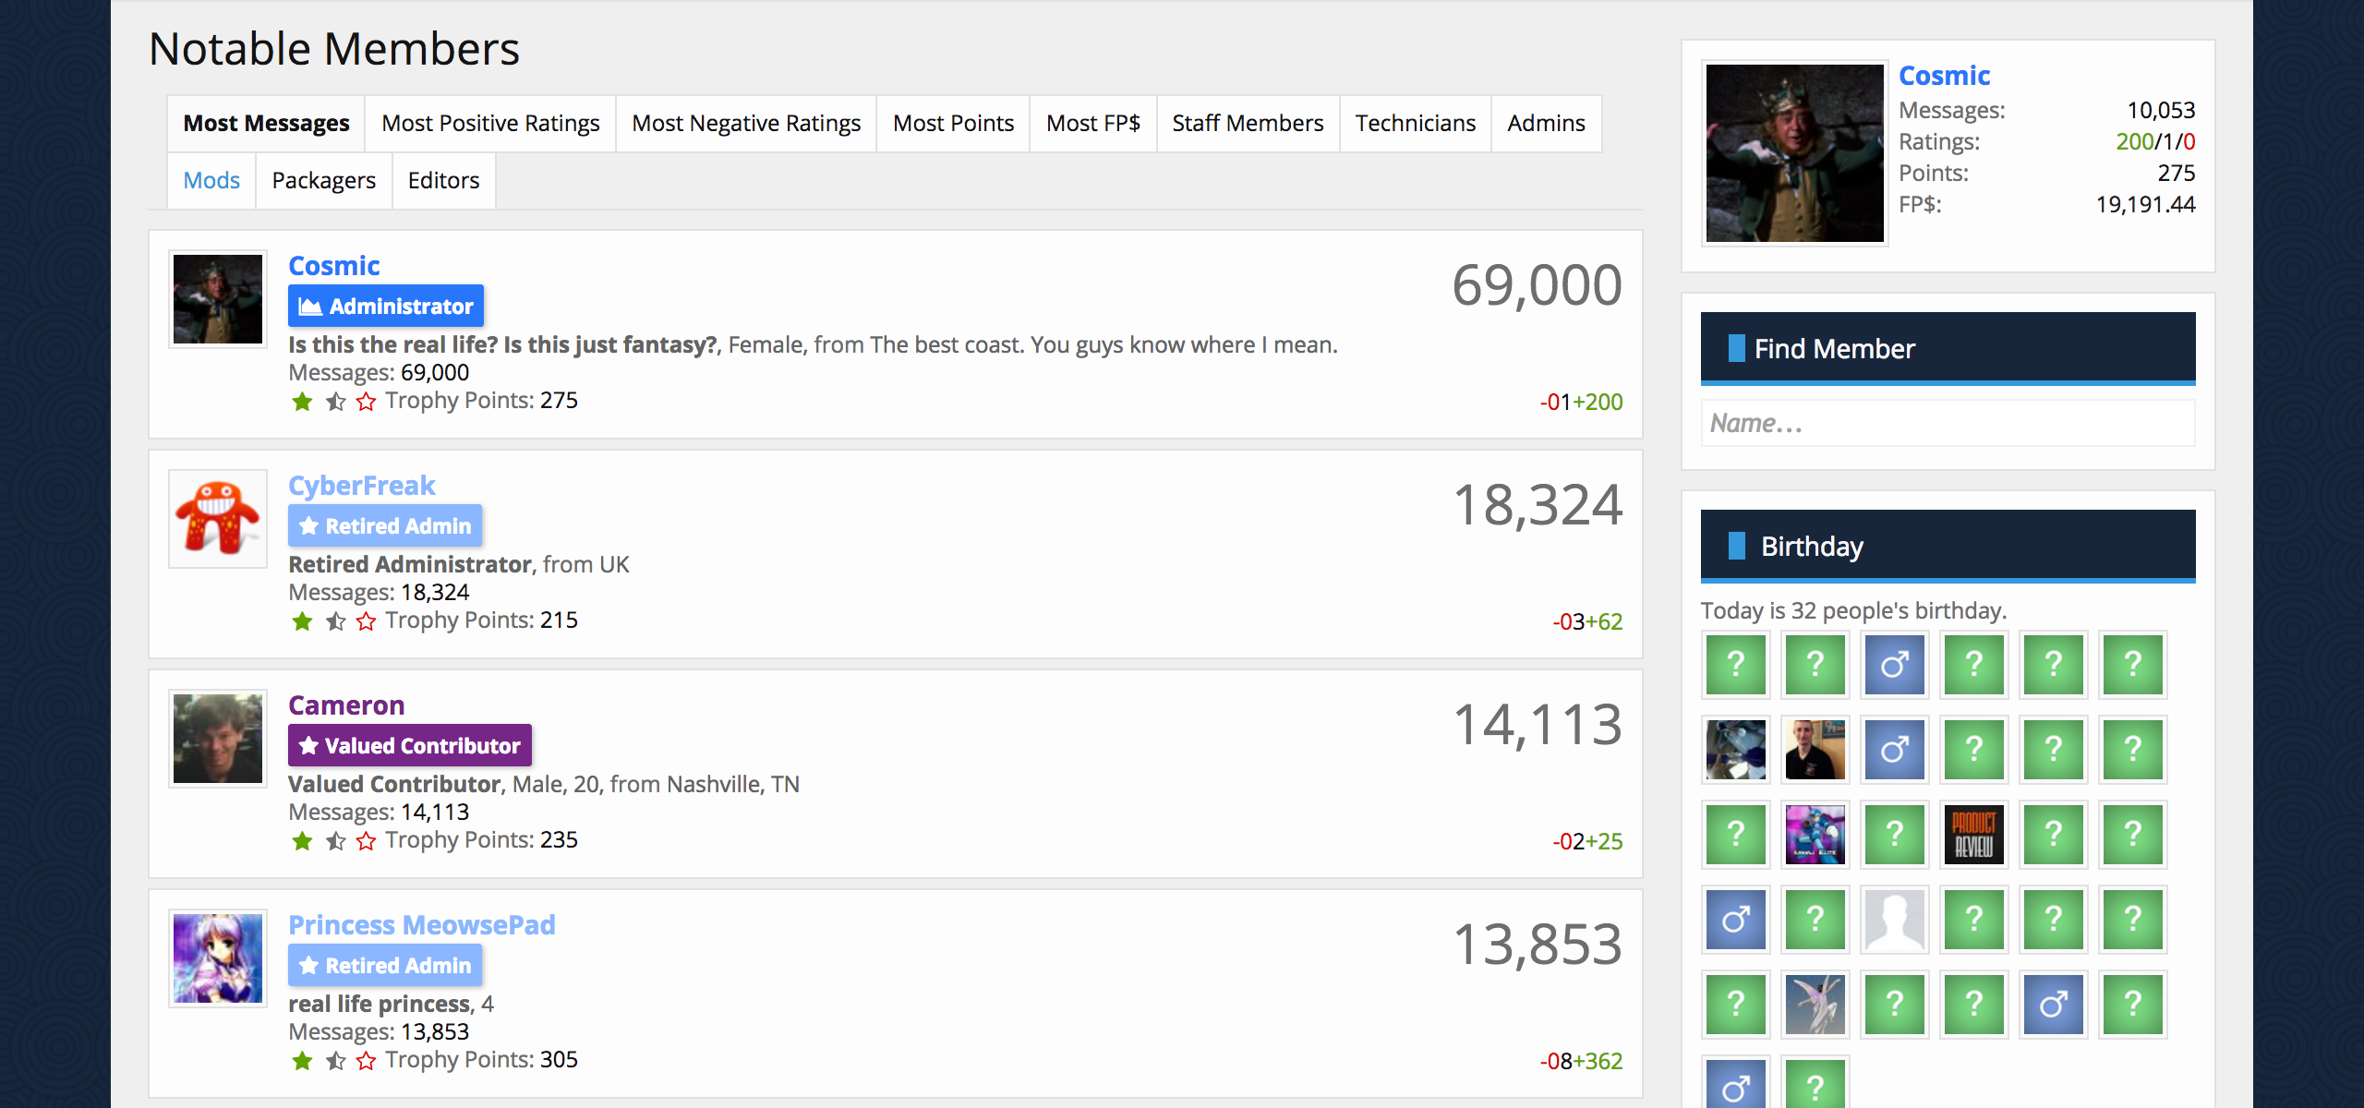This screenshot has height=1108, width=2364.
Task: Open the Editors tab
Action: [x=443, y=181]
